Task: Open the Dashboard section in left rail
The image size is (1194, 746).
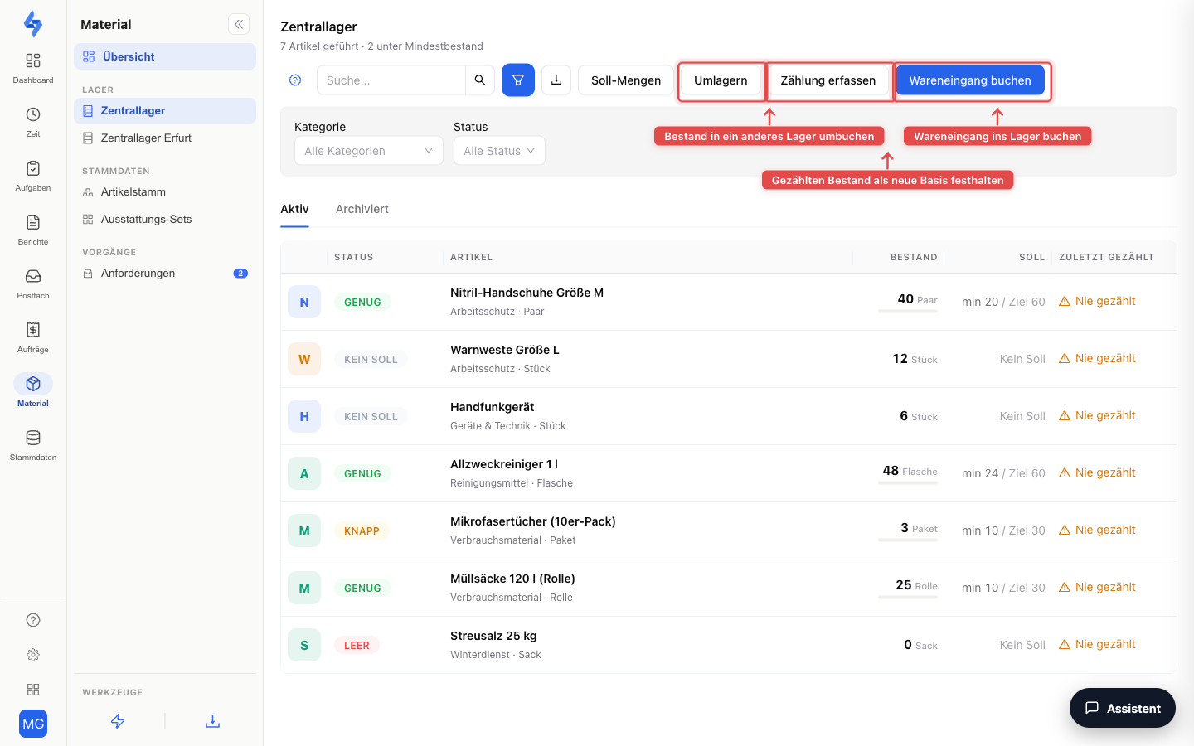Action: pyautogui.click(x=33, y=68)
